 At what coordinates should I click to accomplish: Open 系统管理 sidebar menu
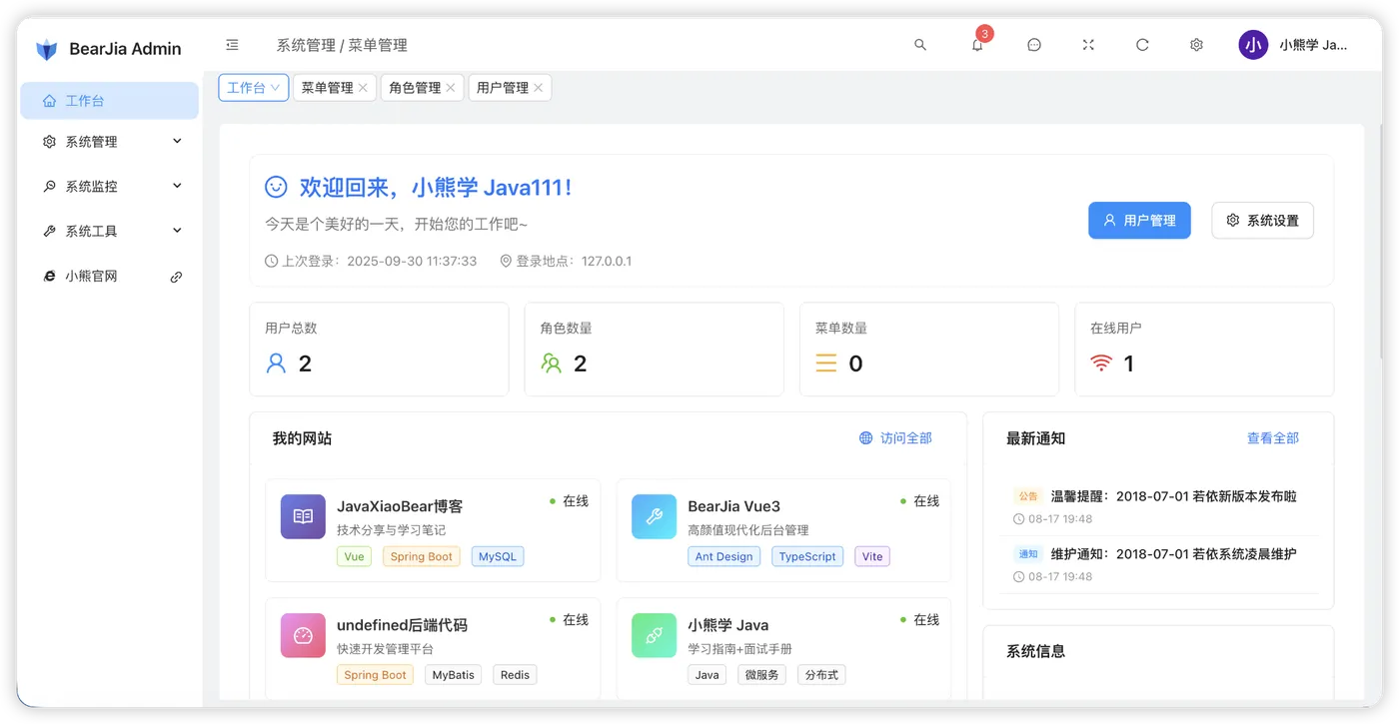click(110, 142)
